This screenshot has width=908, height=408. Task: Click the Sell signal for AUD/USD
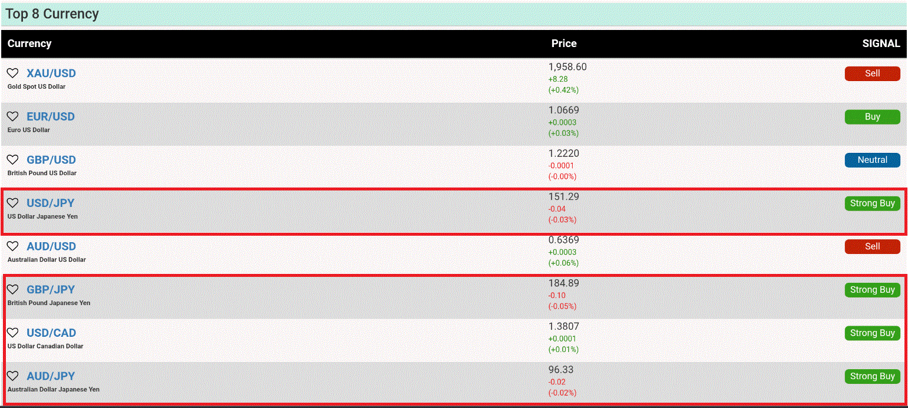pyautogui.click(x=872, y=246)
